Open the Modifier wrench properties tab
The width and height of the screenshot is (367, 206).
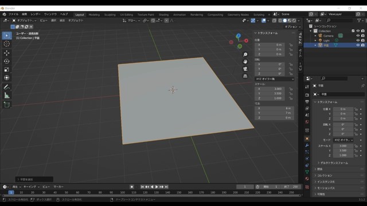click(307, 145)
